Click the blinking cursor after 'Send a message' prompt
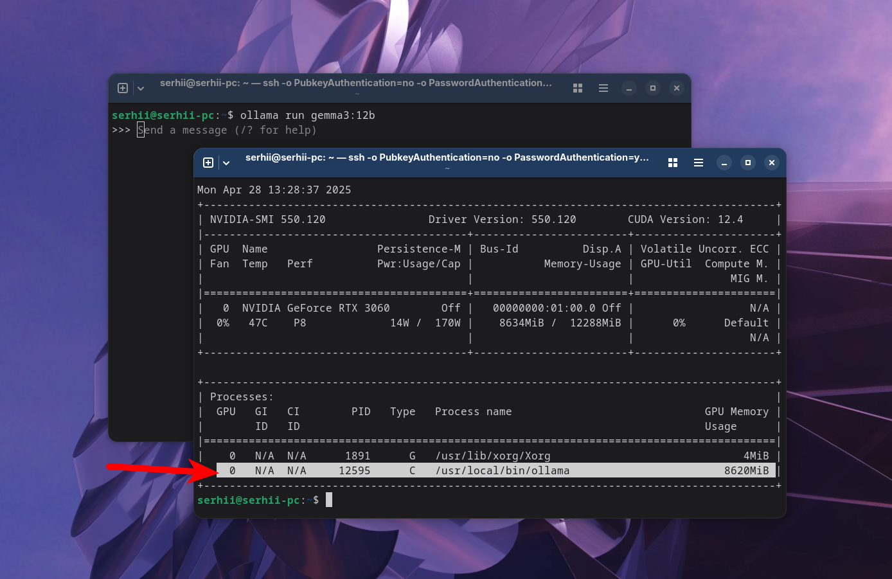The image size is (892, 579). (x=140, y=130)
